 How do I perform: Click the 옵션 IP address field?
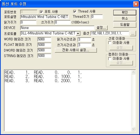(x=110, y=33)
